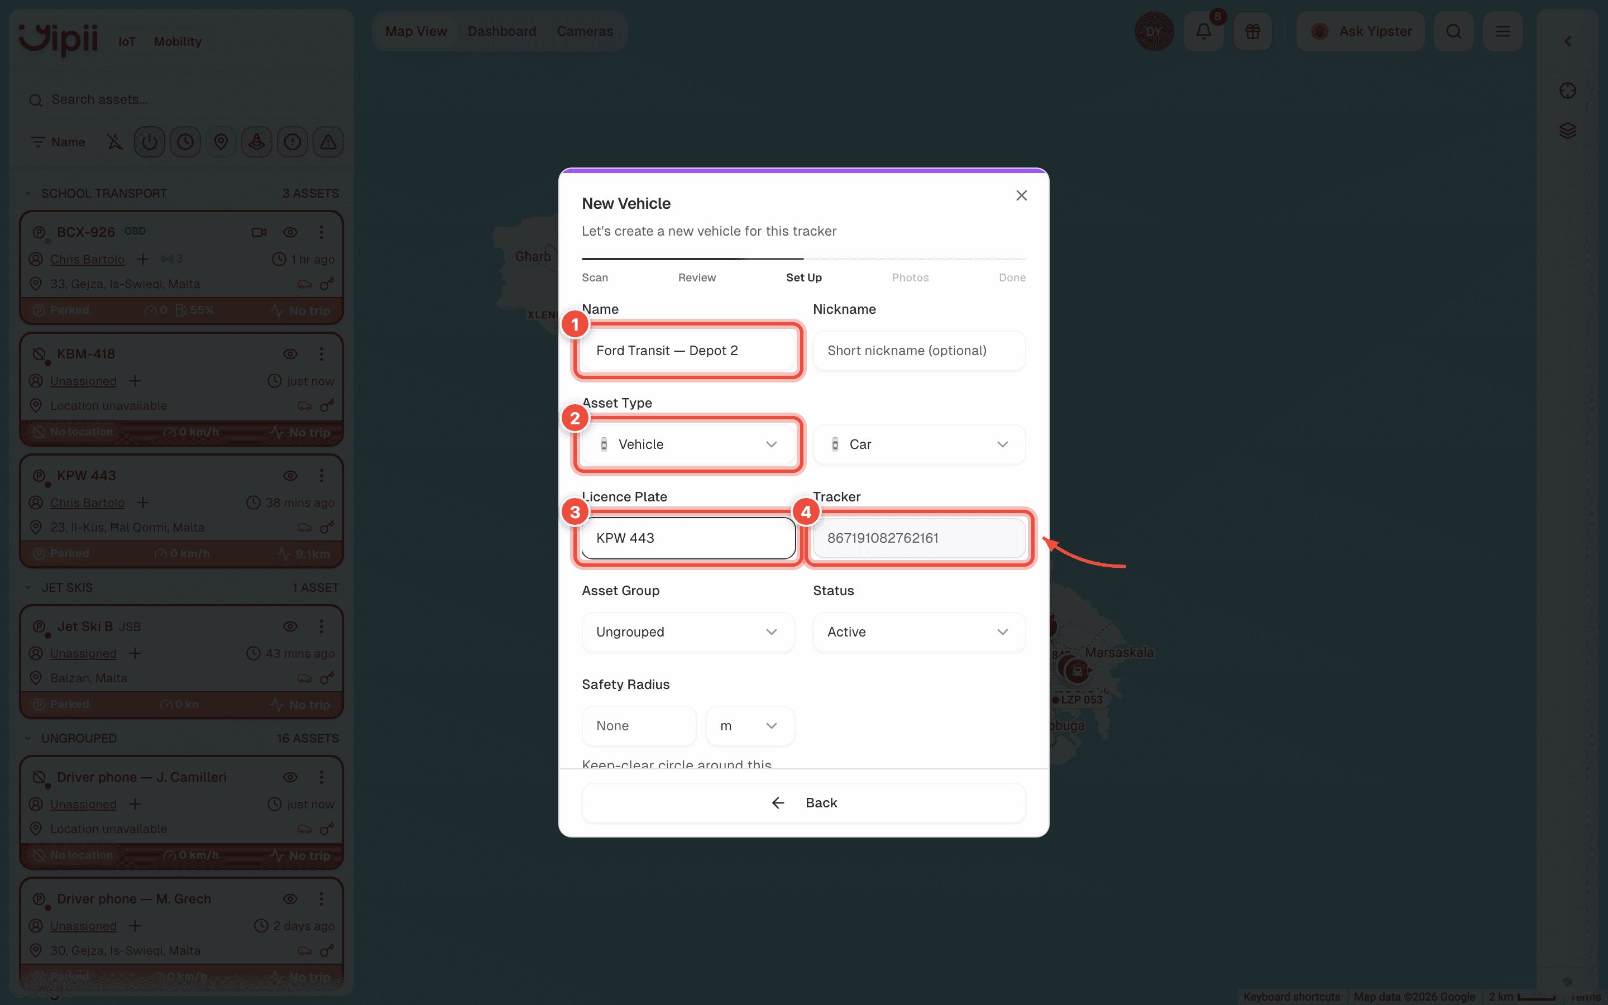Select the Review step
Viewport: 1608px width, 1005px height.
coord(696,278)
